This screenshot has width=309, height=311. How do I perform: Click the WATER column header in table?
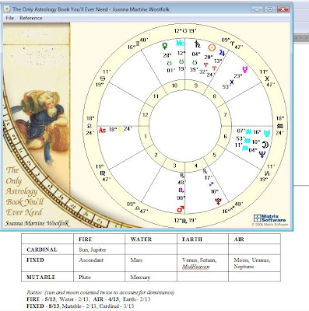coord(141,239)
